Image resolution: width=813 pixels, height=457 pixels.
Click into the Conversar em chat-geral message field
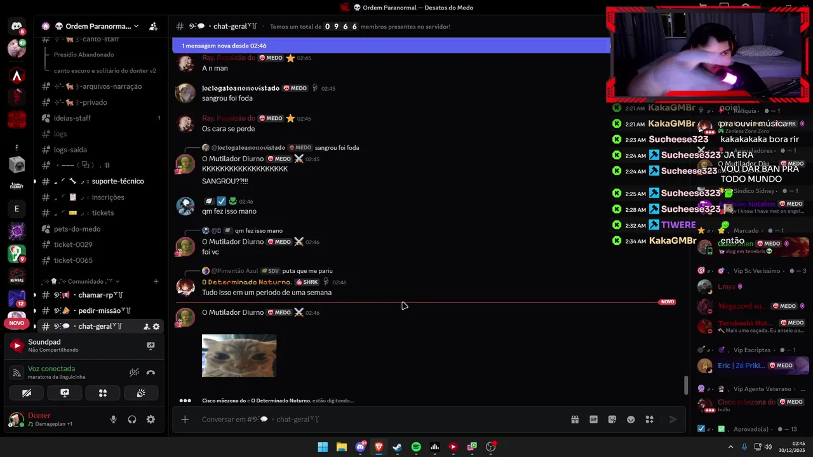click(x=381, y=419)
